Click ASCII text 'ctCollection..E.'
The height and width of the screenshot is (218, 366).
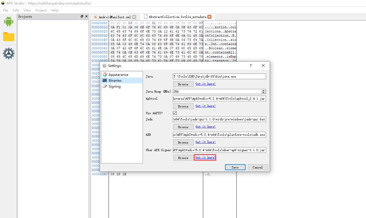(x=221, y=36)
